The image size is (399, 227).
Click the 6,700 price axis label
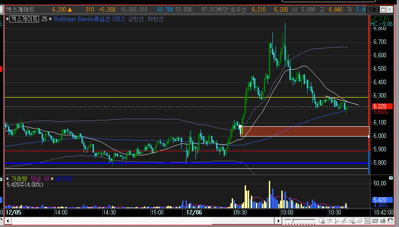click(x=380, y=42)
